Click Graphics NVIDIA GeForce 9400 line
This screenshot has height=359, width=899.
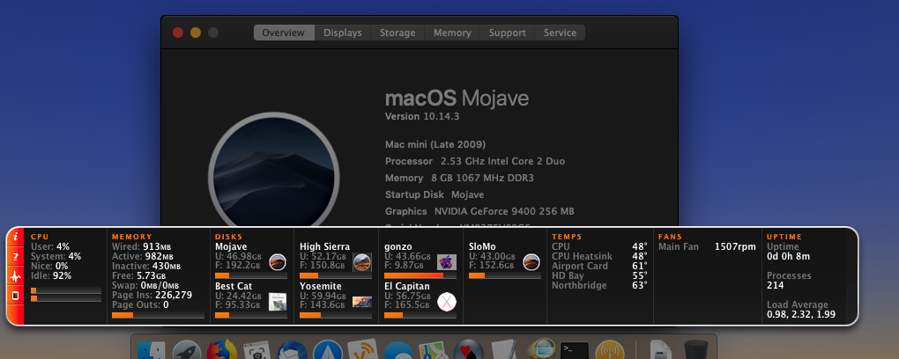pyautogui.click(x=479, y=211)
